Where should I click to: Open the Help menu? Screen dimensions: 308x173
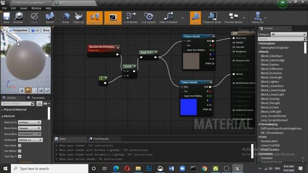coord(48,8)
